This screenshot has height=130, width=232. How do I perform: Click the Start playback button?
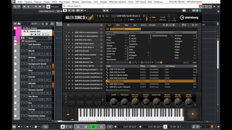(94, 127)
